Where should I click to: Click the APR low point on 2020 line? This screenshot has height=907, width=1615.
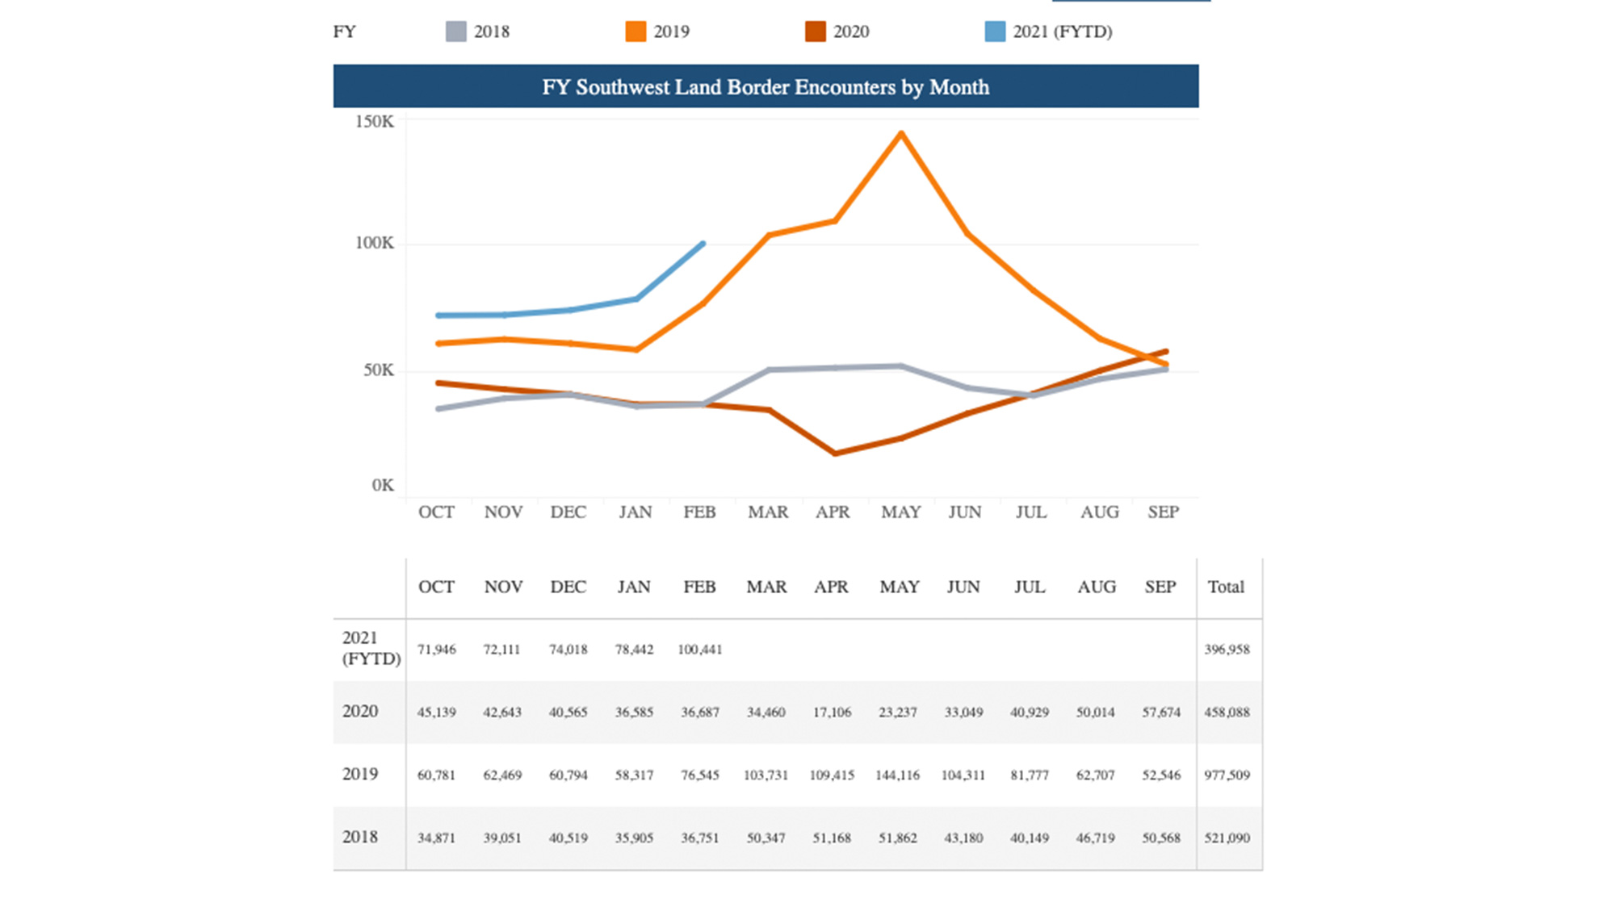point(834,453)
